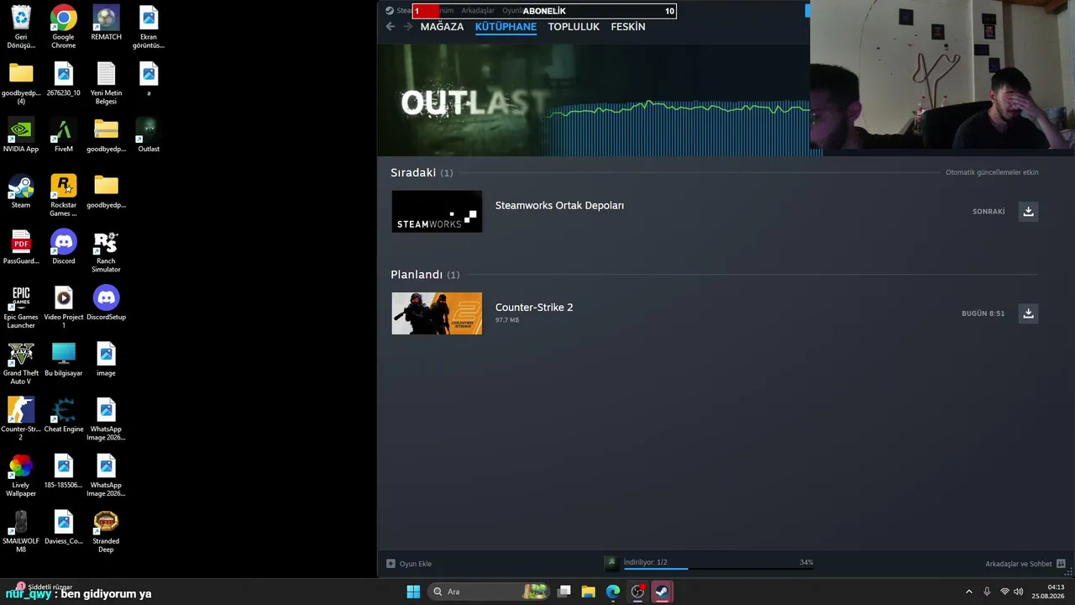Select the REMATCH desktop icon

point(106,23)
